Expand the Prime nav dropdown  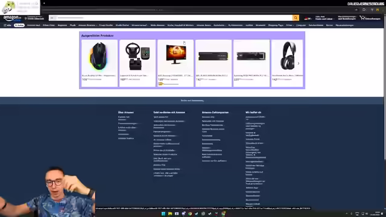click(x=289, y=25)
